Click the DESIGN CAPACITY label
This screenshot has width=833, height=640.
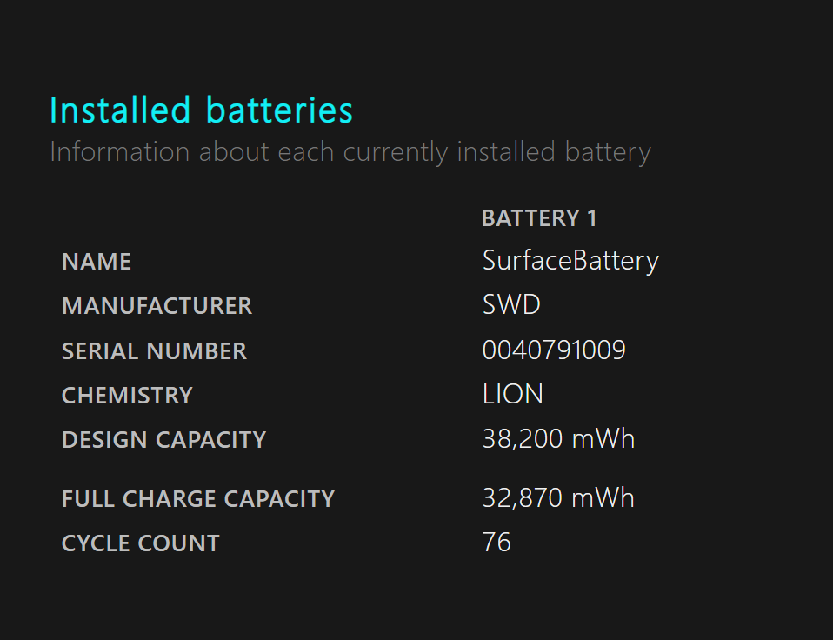point(163,440)
